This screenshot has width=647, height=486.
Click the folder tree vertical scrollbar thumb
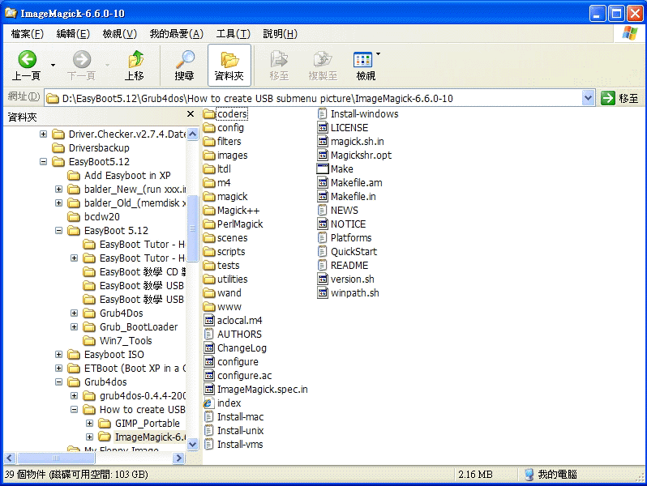193,228
